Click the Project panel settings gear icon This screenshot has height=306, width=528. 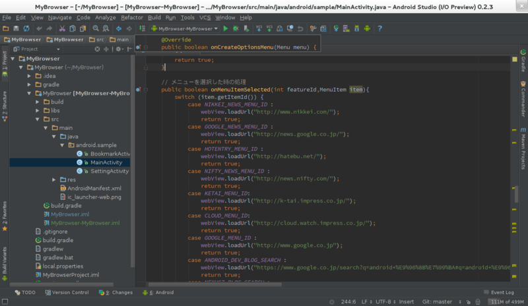click(x=119, y=49)
